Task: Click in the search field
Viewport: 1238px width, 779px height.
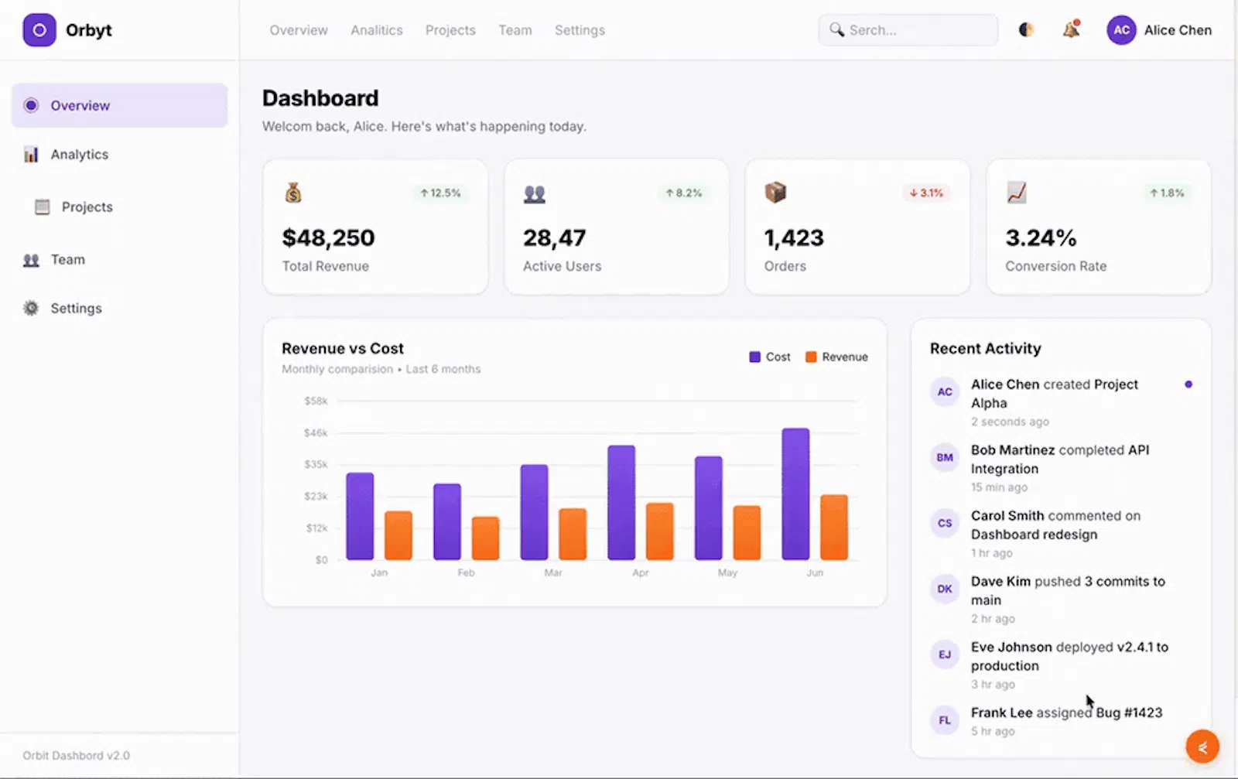Action: tap(908, 30)
